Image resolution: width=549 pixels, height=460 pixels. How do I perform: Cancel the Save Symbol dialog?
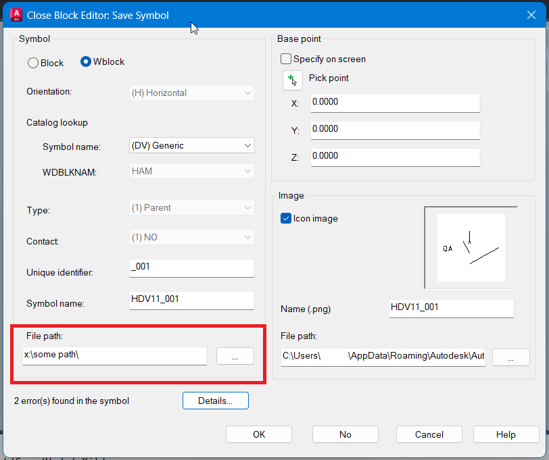click(x=429, y=434)
